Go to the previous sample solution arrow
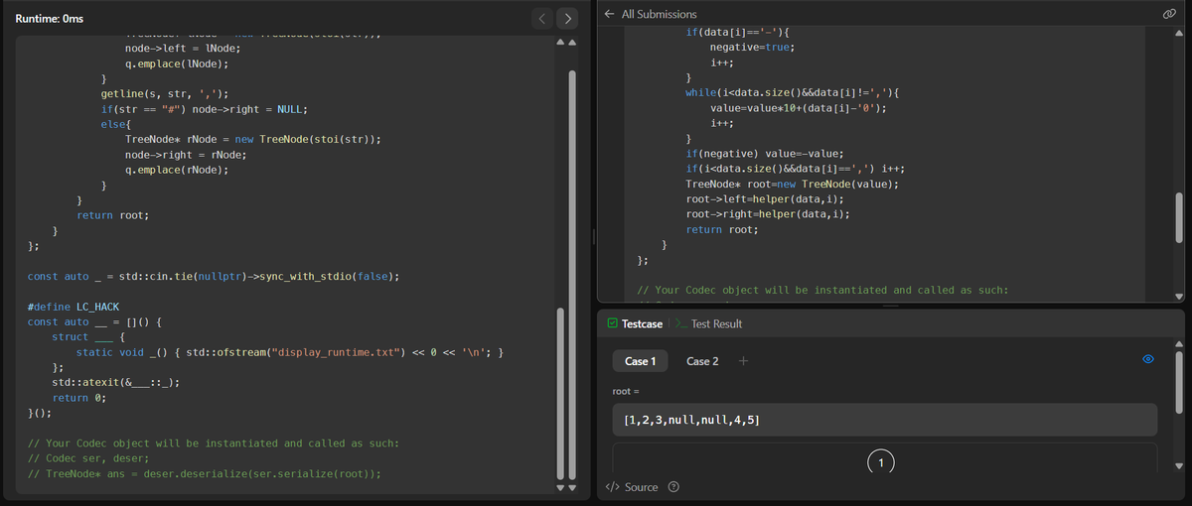This screenshot has width=1192, height=506. (541, 17)
